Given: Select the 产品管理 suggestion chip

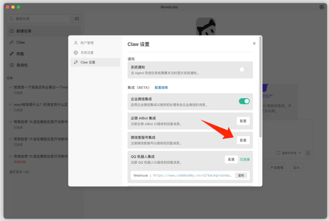Looking at the screenshot, I should (x=277, y=167).
